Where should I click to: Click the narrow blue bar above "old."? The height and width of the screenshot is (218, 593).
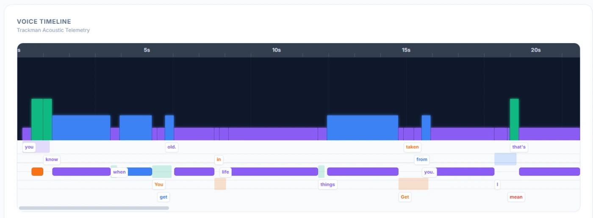tap(169, 127)
